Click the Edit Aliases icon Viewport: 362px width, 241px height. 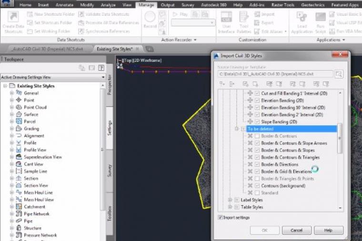click(x=257, y=31)
